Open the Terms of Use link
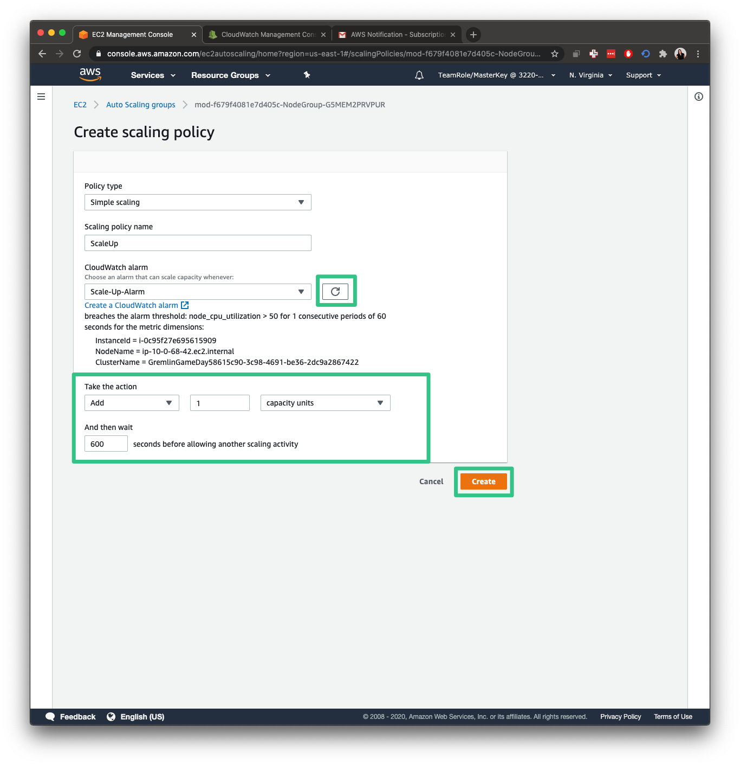Viewport: 740px width, 765px height. pyautogui.click(x=673, y=717)
